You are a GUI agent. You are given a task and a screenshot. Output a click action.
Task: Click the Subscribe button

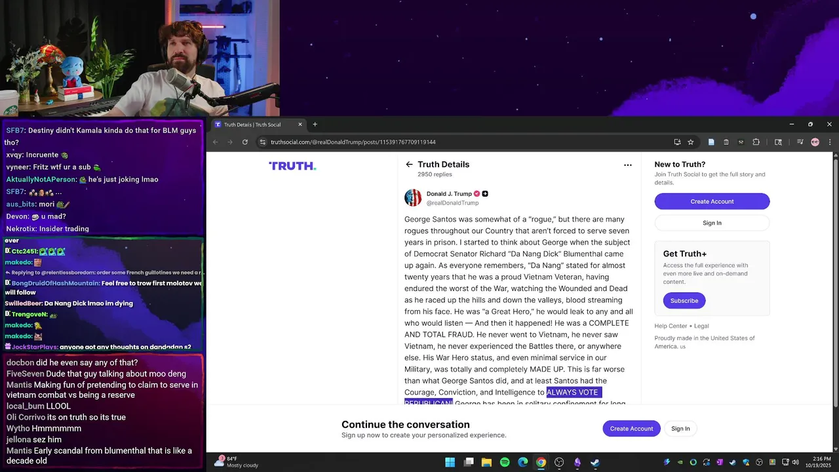[x=684, y=300]
